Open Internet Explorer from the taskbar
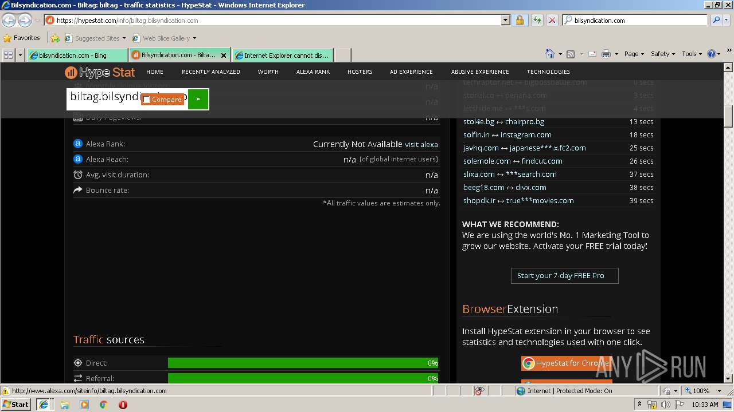 click(43, 405)
